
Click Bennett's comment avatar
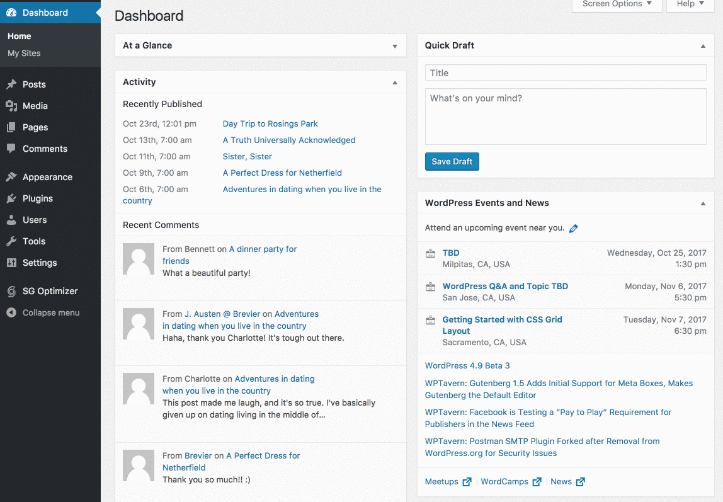pos(139,259)
